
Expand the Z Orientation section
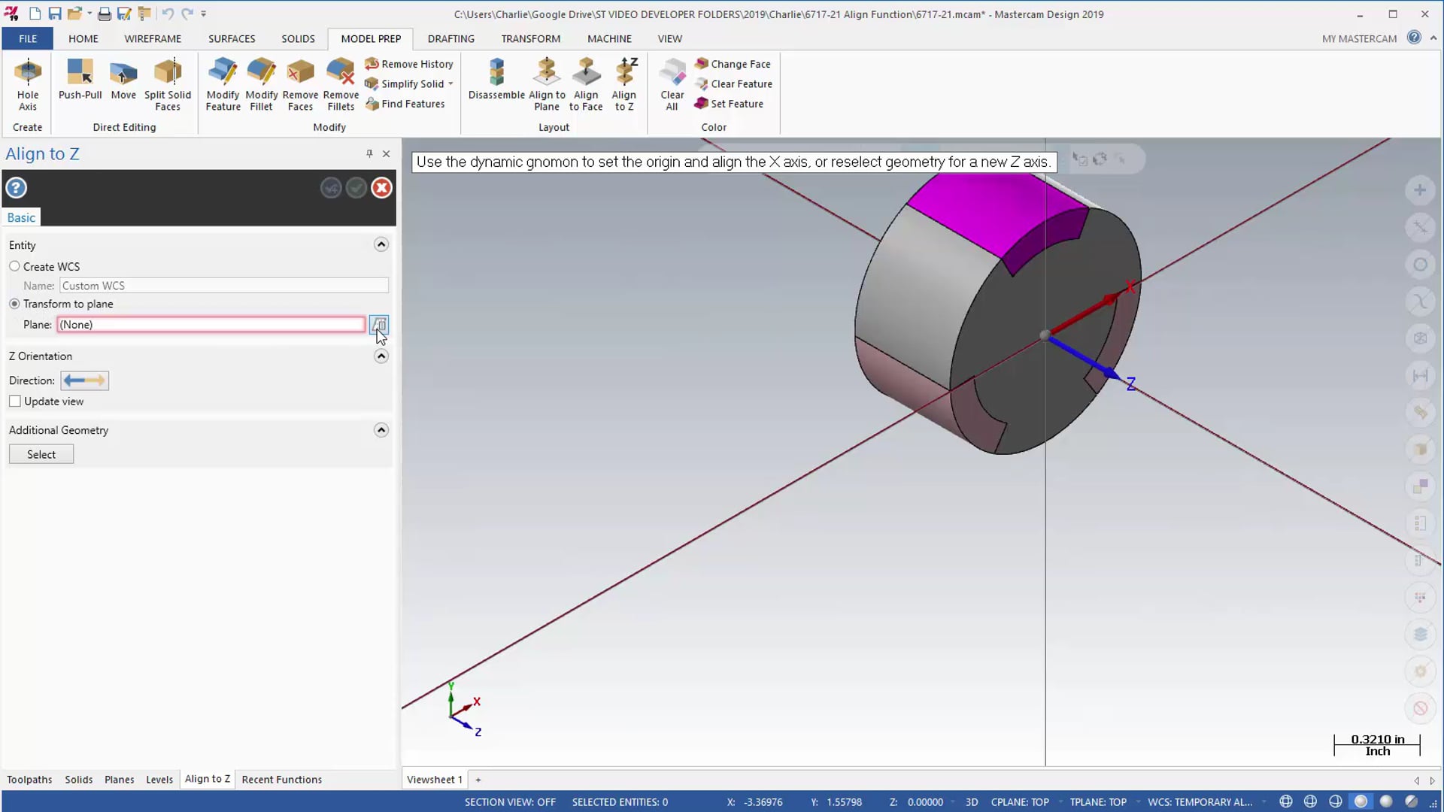381,355
